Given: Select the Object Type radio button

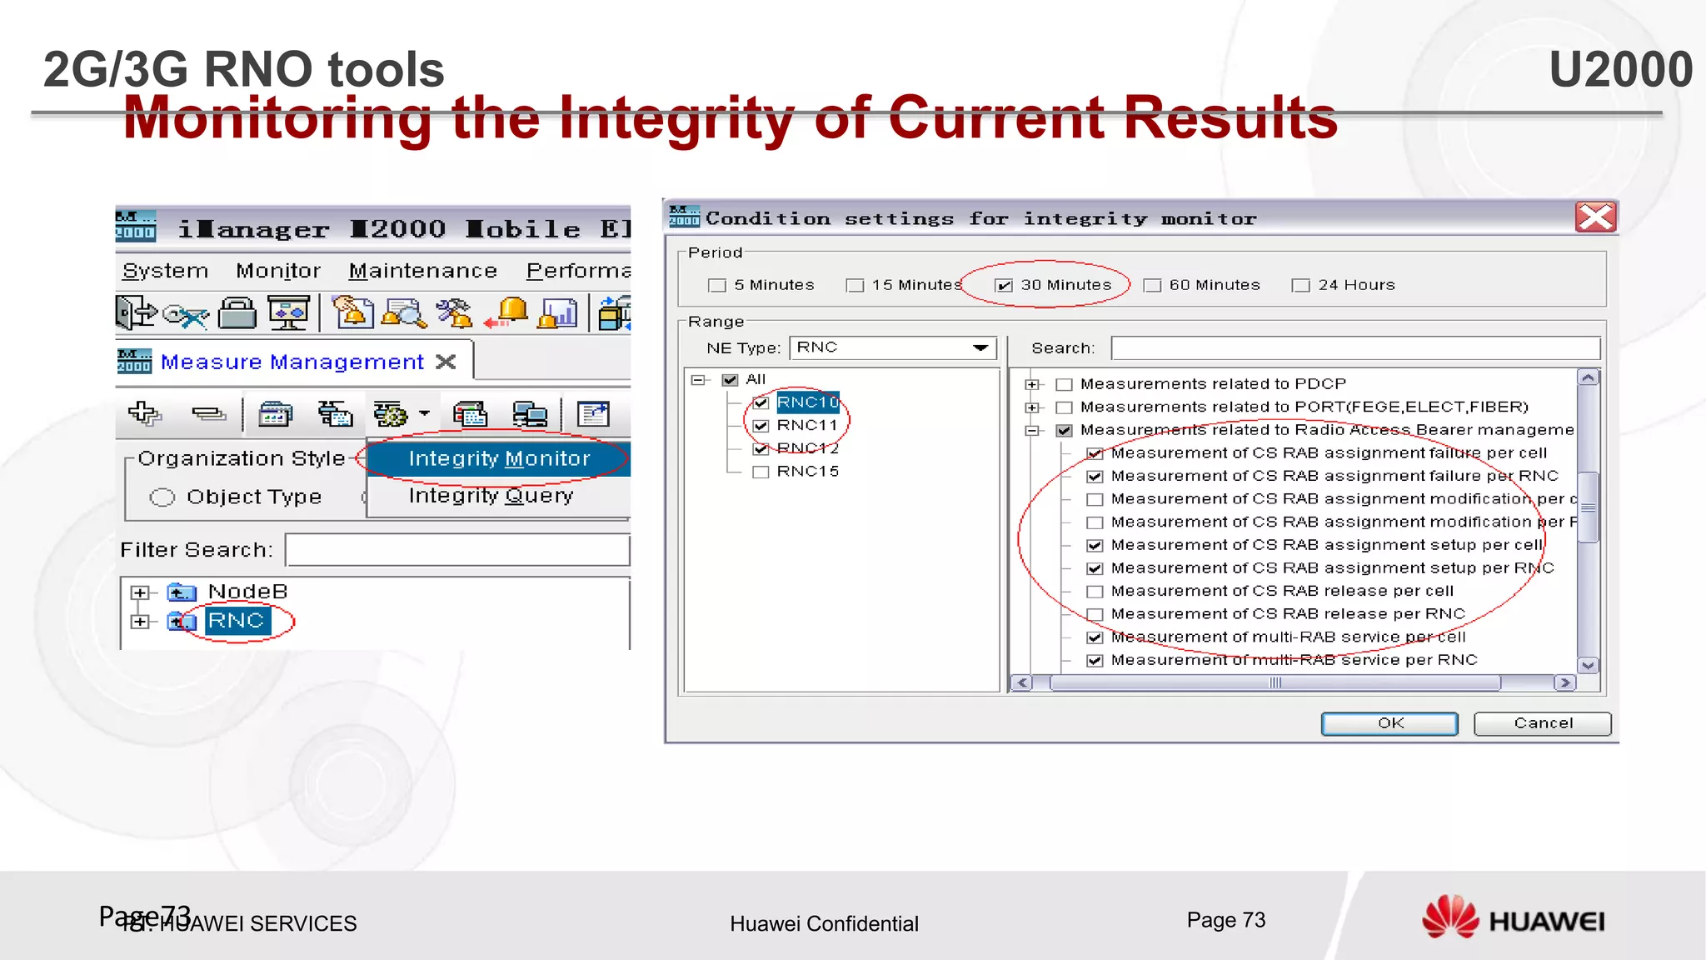Looking at the screenshot, I should click(162, 497).
